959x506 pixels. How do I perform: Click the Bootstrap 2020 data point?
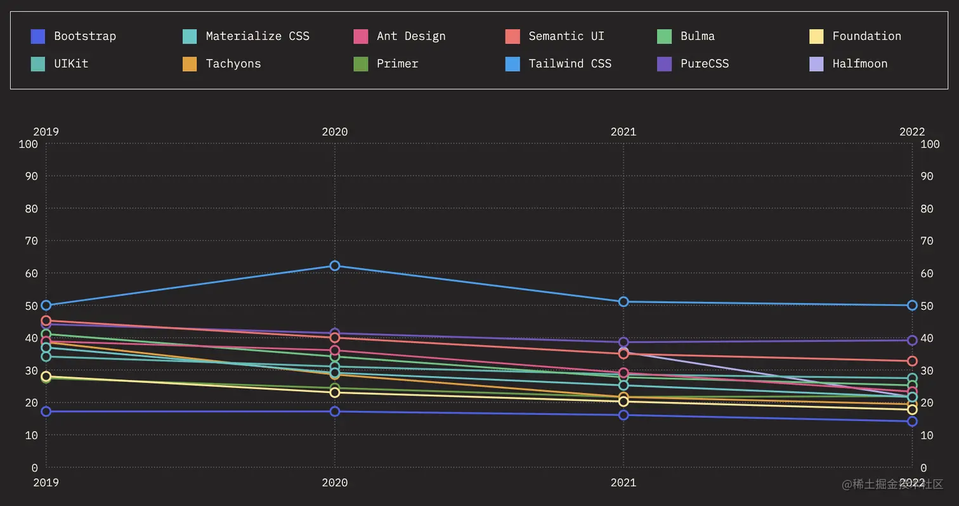pos(335,412)
